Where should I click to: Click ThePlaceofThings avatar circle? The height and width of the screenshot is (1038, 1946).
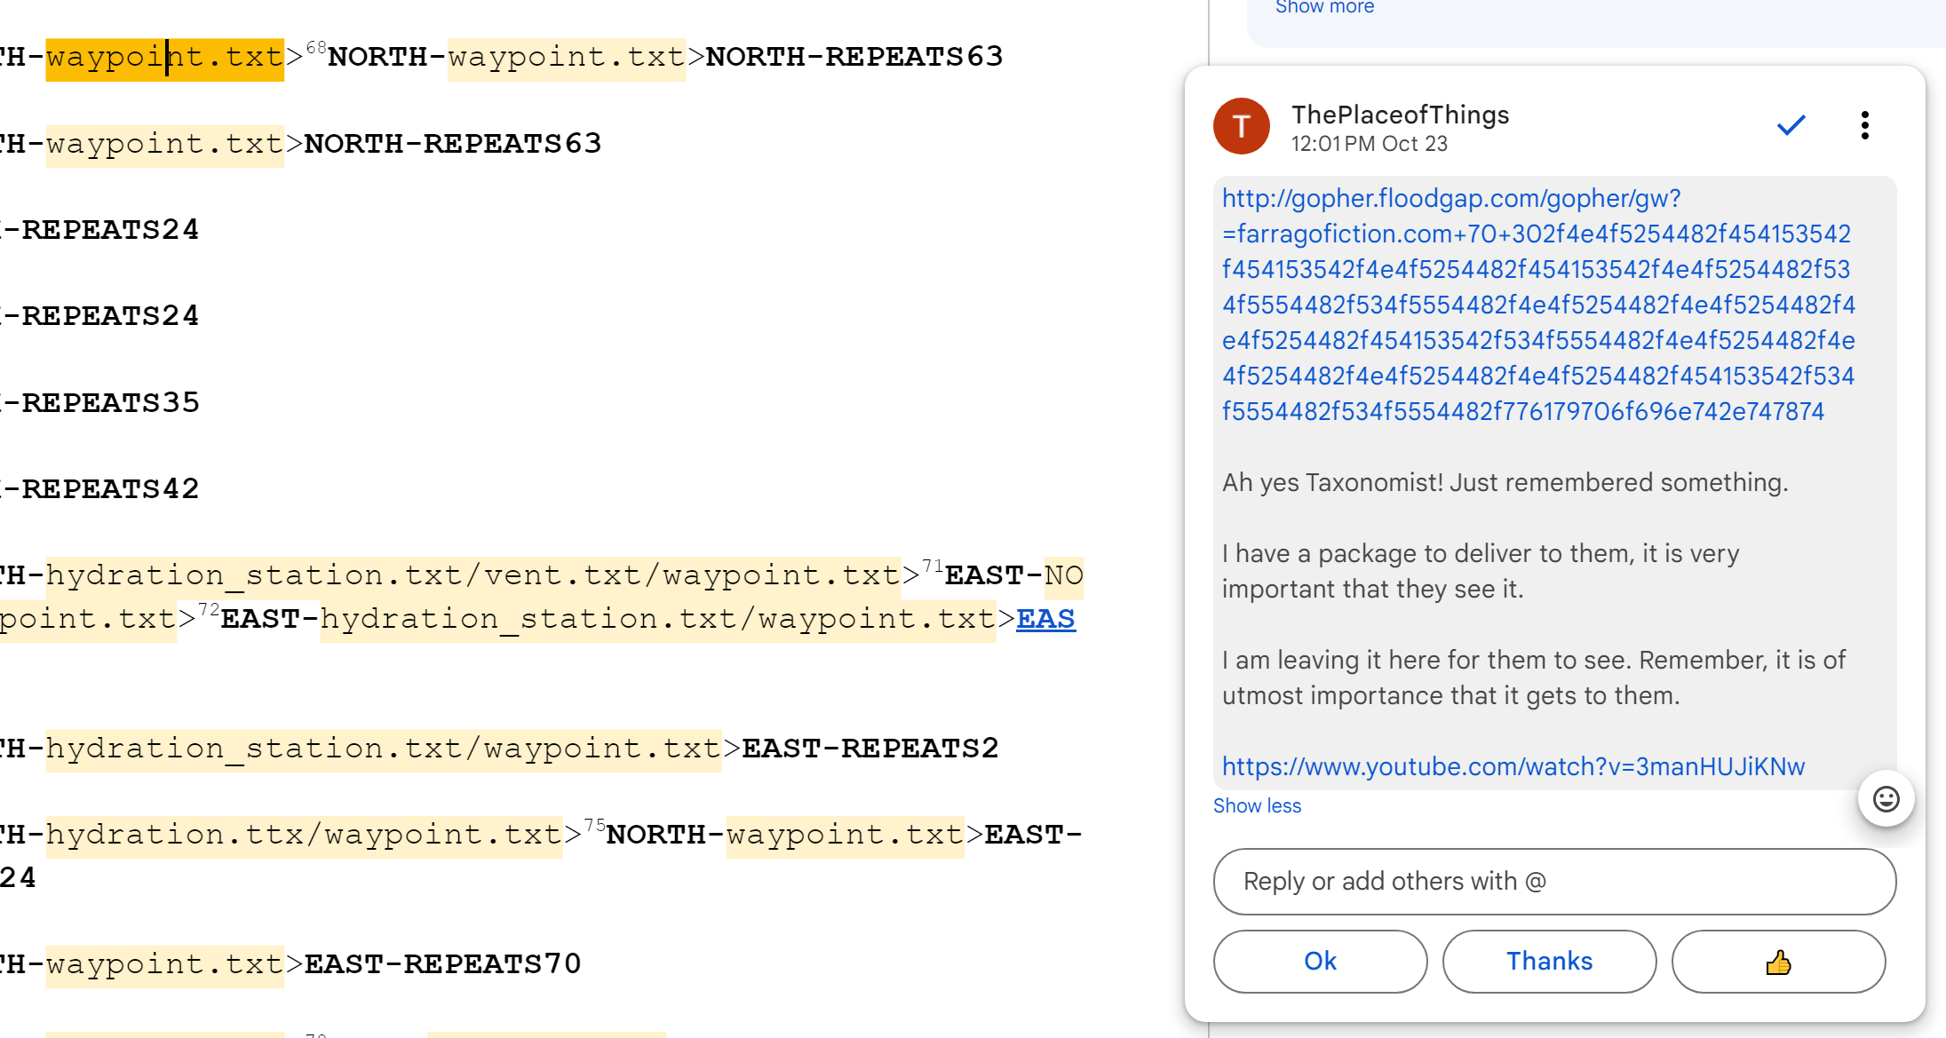1241,126
